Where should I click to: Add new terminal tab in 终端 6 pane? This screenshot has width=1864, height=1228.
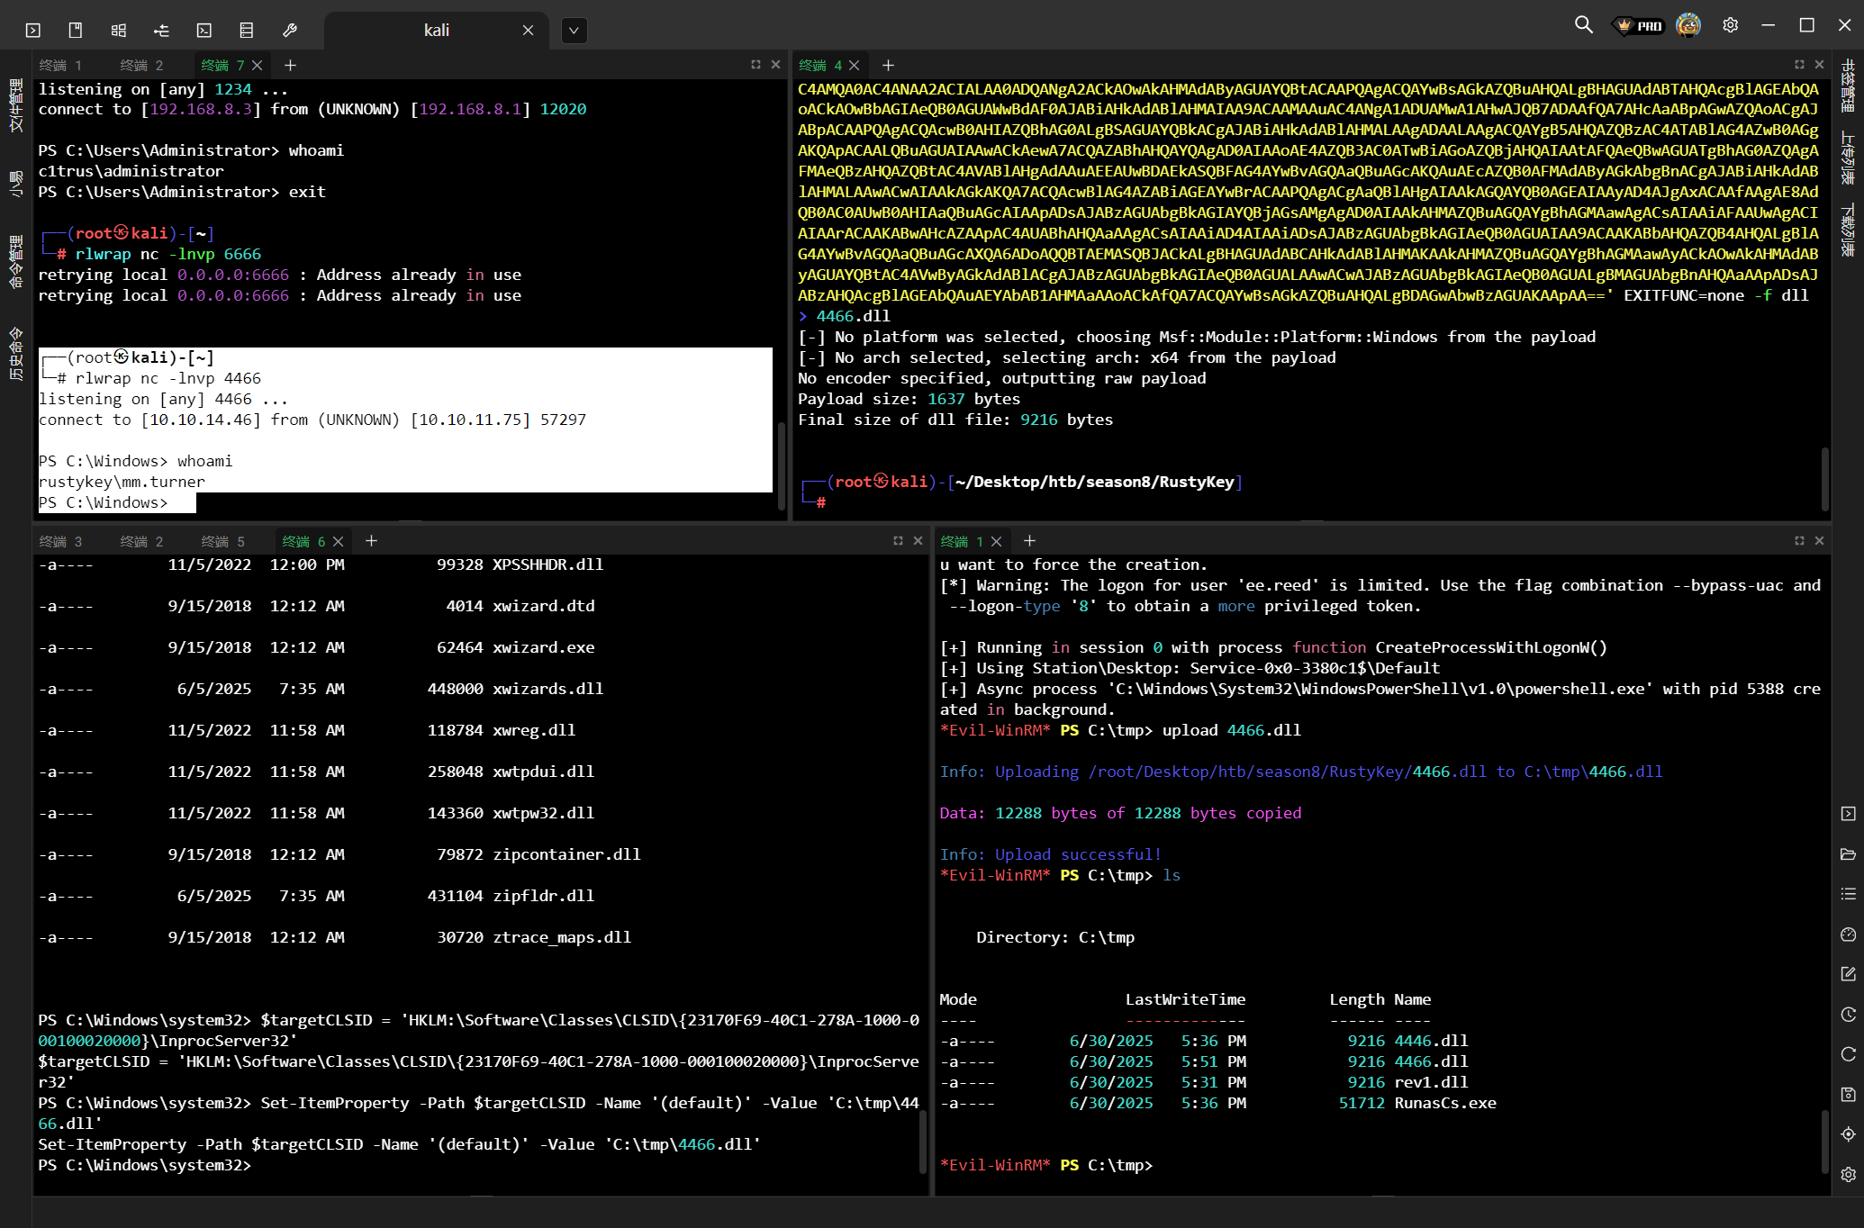tap(371, 540)
